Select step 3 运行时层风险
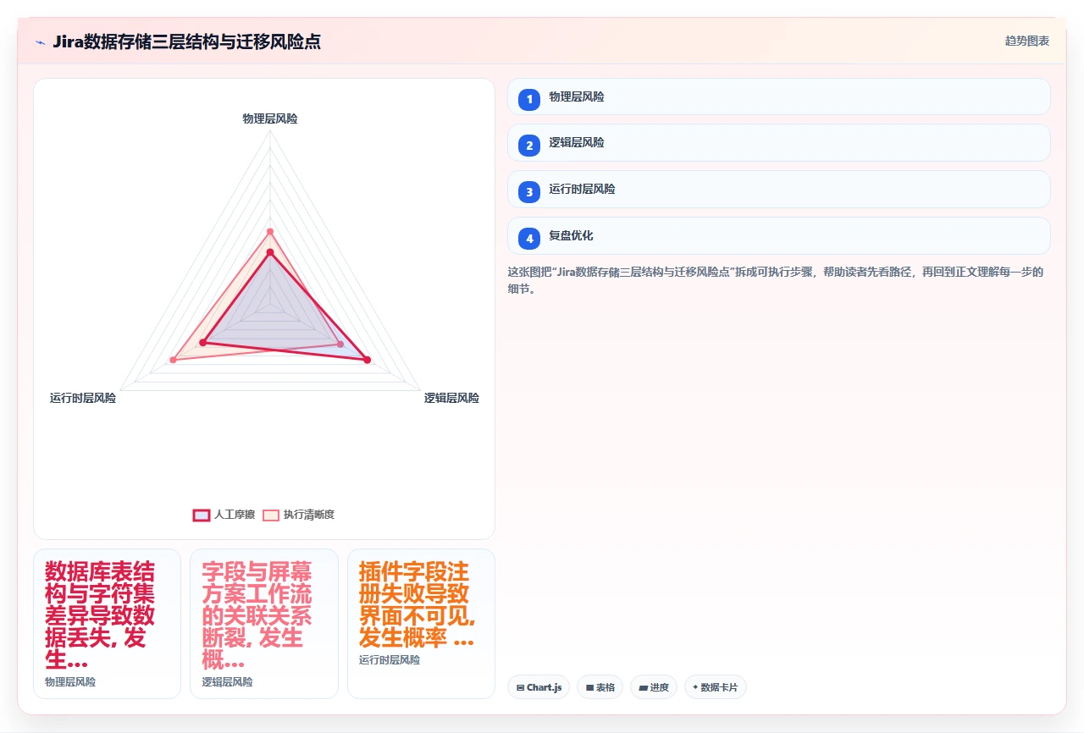 pos(778,190)
